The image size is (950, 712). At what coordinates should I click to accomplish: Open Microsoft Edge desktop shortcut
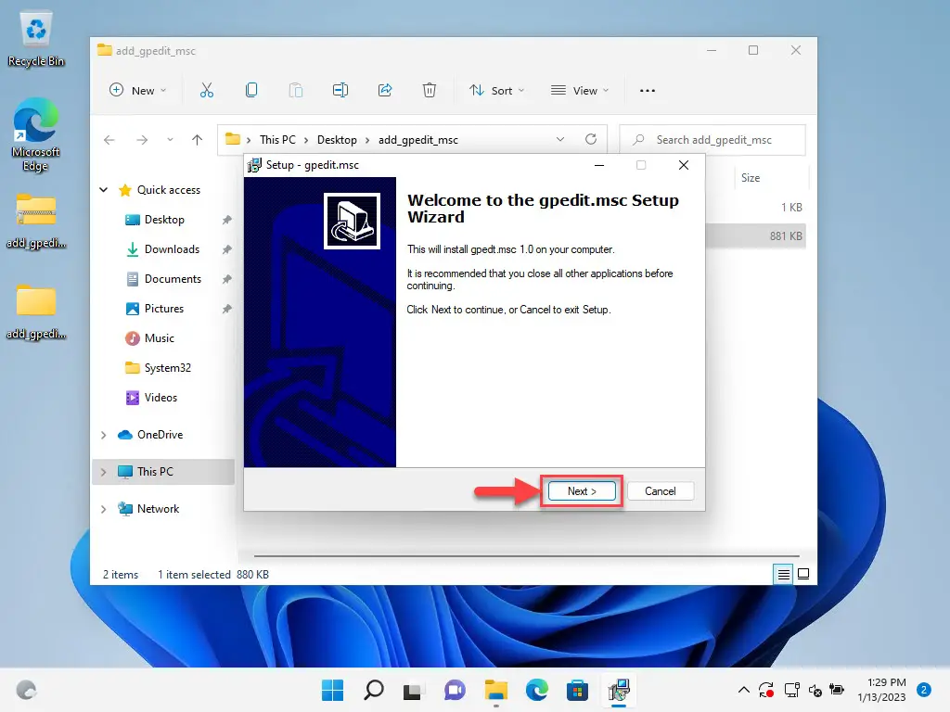coord(36,134)
